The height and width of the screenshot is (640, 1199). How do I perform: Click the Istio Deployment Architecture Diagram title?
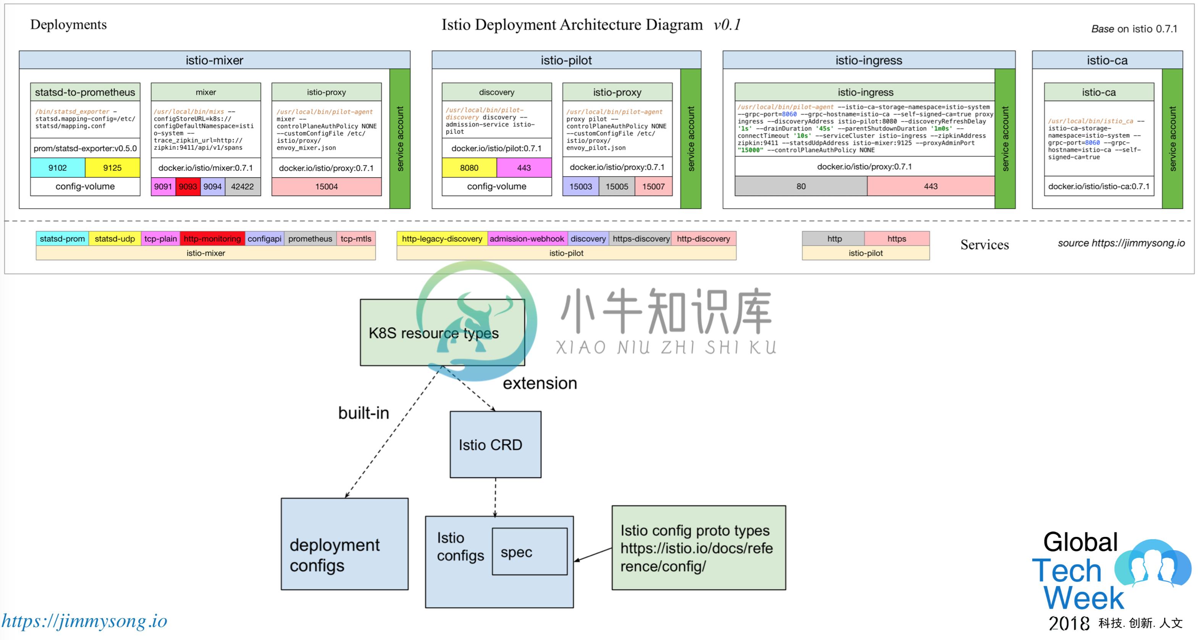(x=591, y=25)
